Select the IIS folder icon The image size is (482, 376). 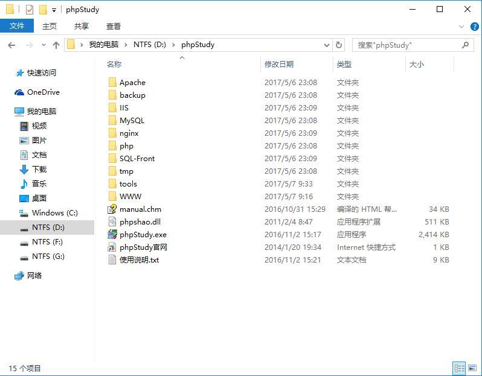(x=112, y=107)
